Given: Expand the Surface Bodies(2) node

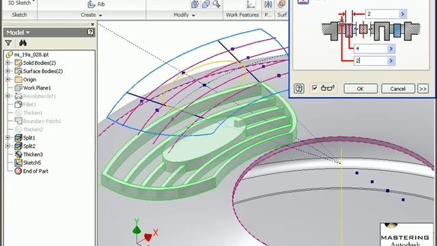Looking at the screenshot, I should click(x=8, y=71).
